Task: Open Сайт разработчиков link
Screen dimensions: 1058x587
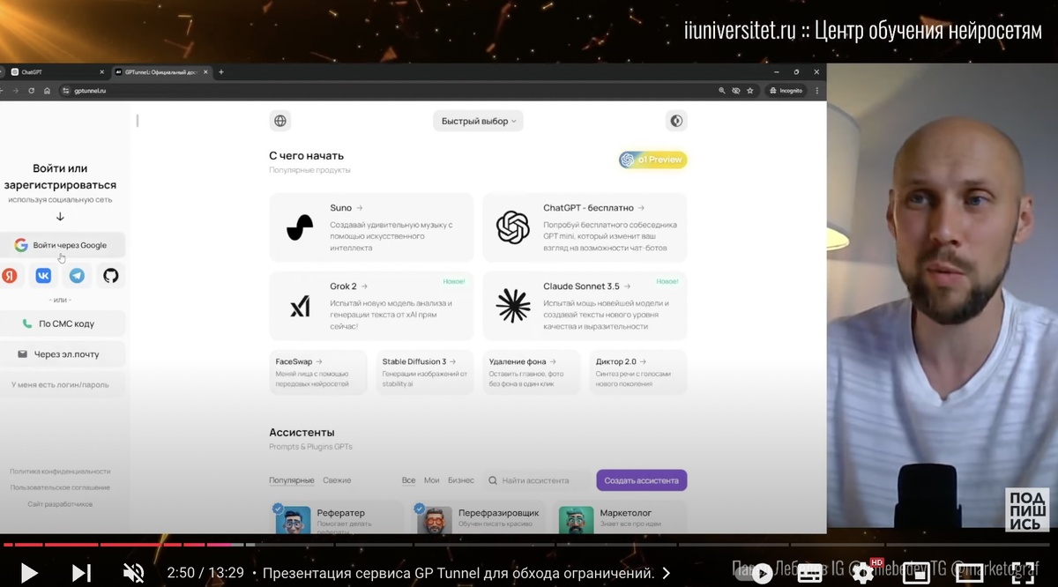Action: coord(60,504)
